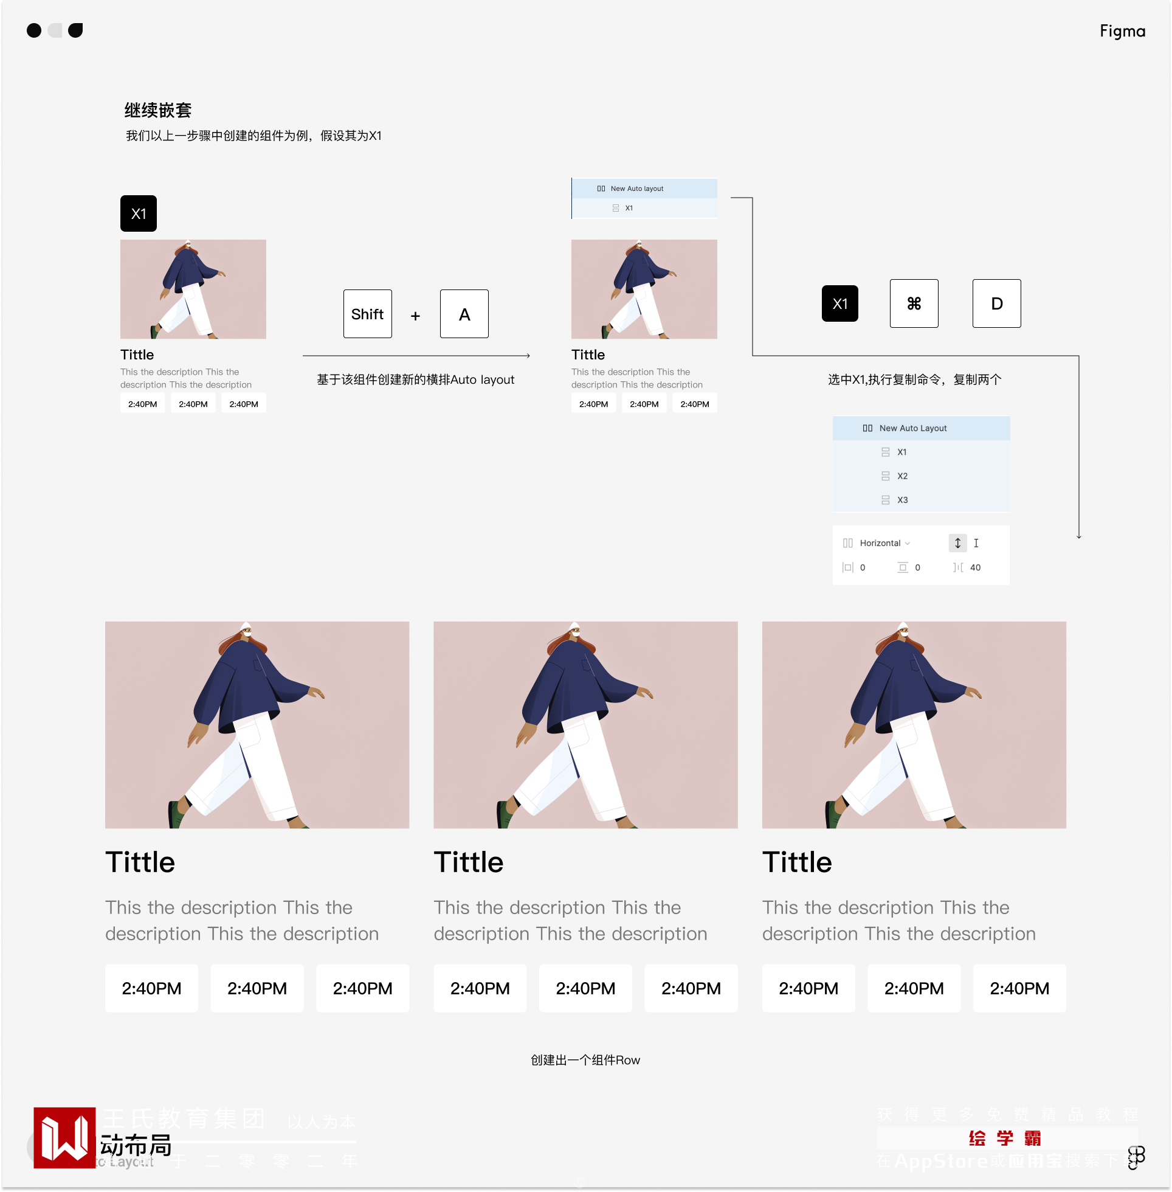Click the auto layout icon beside Horizontal
Screen dimensions: 1172x1192
(x=847, y=543)
